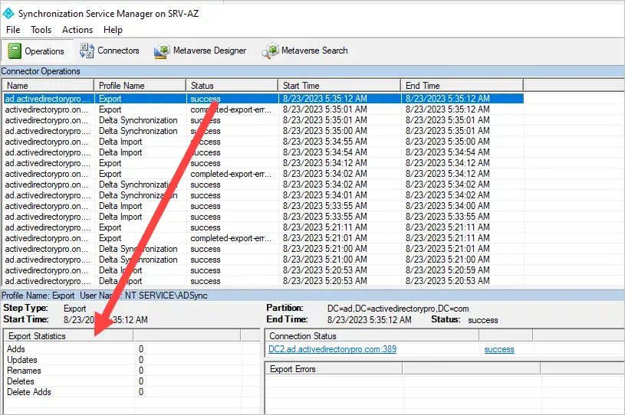The width and height of the screenshot is (625, 415).
Task: Select the Export row starting 5:21:11 AM
Action: point(263,227)
